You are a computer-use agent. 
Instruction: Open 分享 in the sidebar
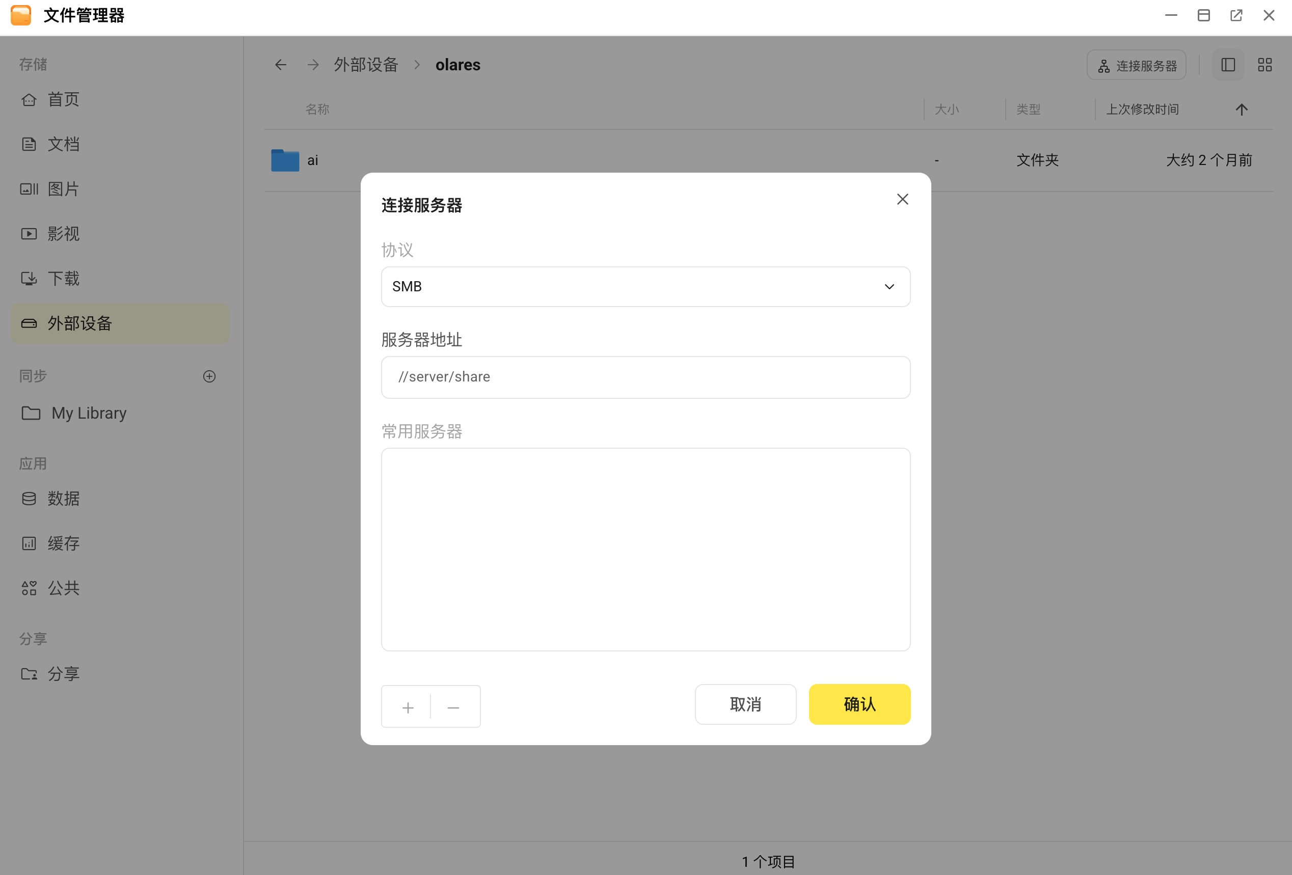click(x=120, y=674)
